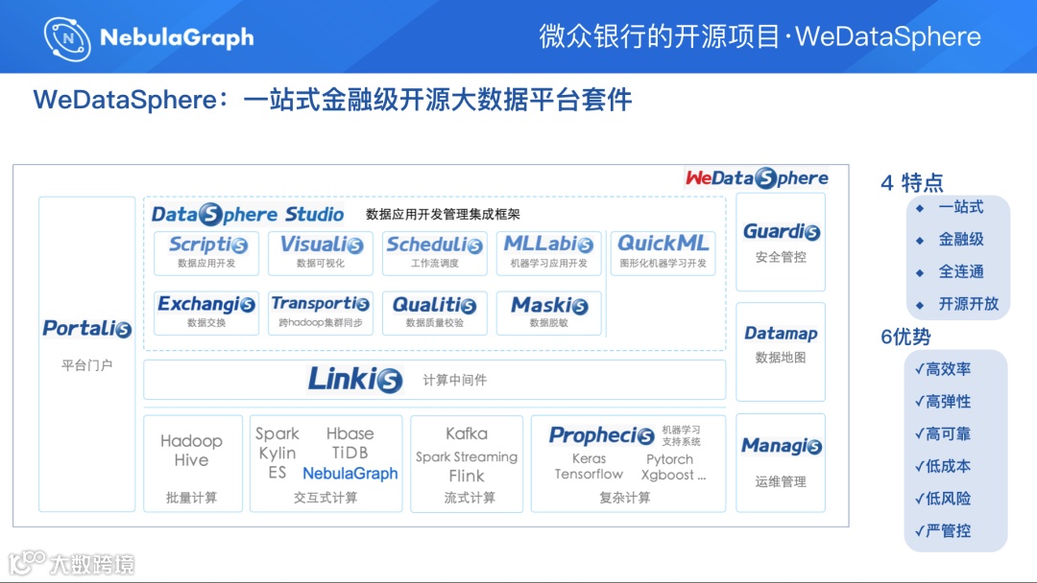Click the TiDB text

coord(350,453)
